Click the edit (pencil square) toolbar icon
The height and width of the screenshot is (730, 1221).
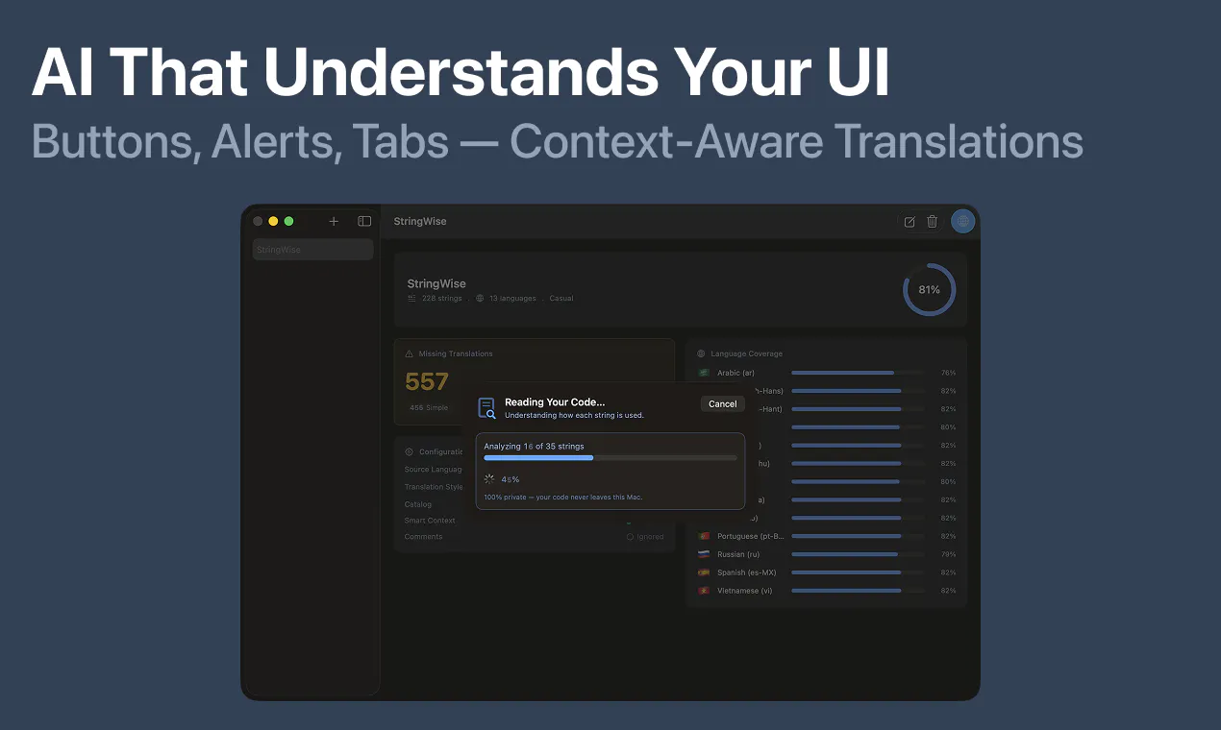[x=910, y=222]
